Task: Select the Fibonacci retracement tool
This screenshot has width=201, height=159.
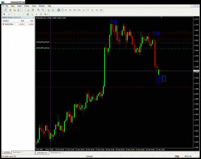Action: click(32, 14)
